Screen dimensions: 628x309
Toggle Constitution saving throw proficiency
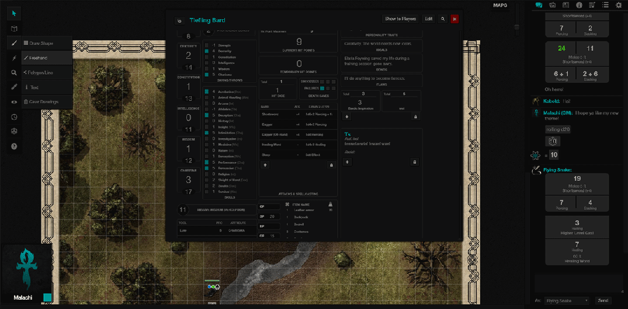tap(207, 57)
